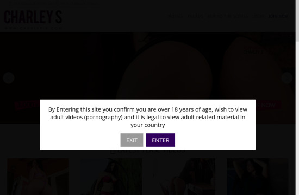Click the EXIT button in the dialog
The image size is (299, 195).
(132, 140)
